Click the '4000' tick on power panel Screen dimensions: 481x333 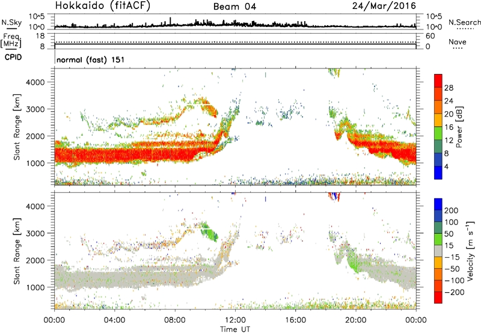[x=35, y=82]
